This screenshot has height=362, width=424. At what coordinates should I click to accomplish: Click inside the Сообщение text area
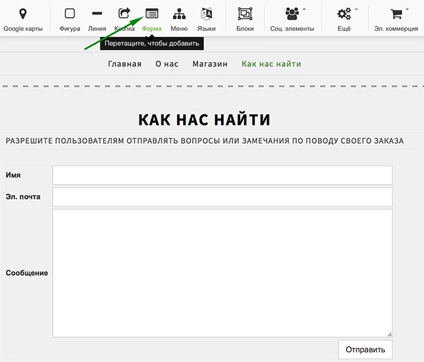[x=222, y=273]
